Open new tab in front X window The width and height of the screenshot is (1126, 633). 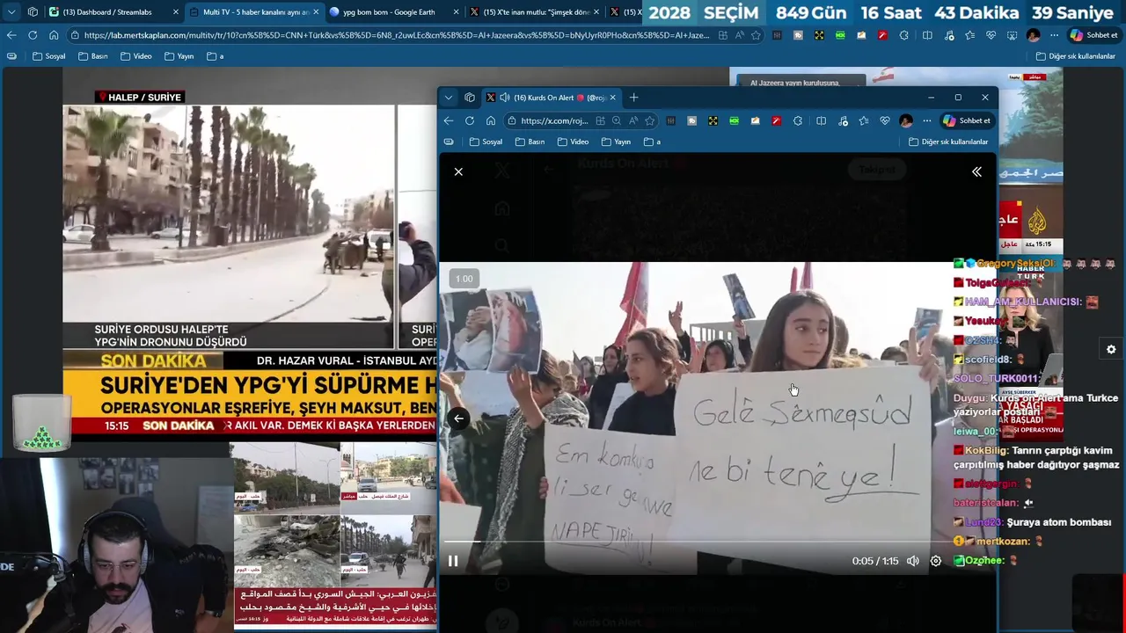click(633, 98)
